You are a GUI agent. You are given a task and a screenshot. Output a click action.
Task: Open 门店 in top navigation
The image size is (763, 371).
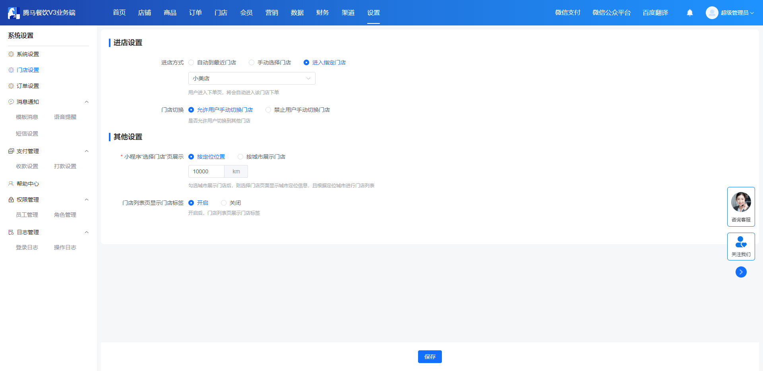tap(221, 13)
